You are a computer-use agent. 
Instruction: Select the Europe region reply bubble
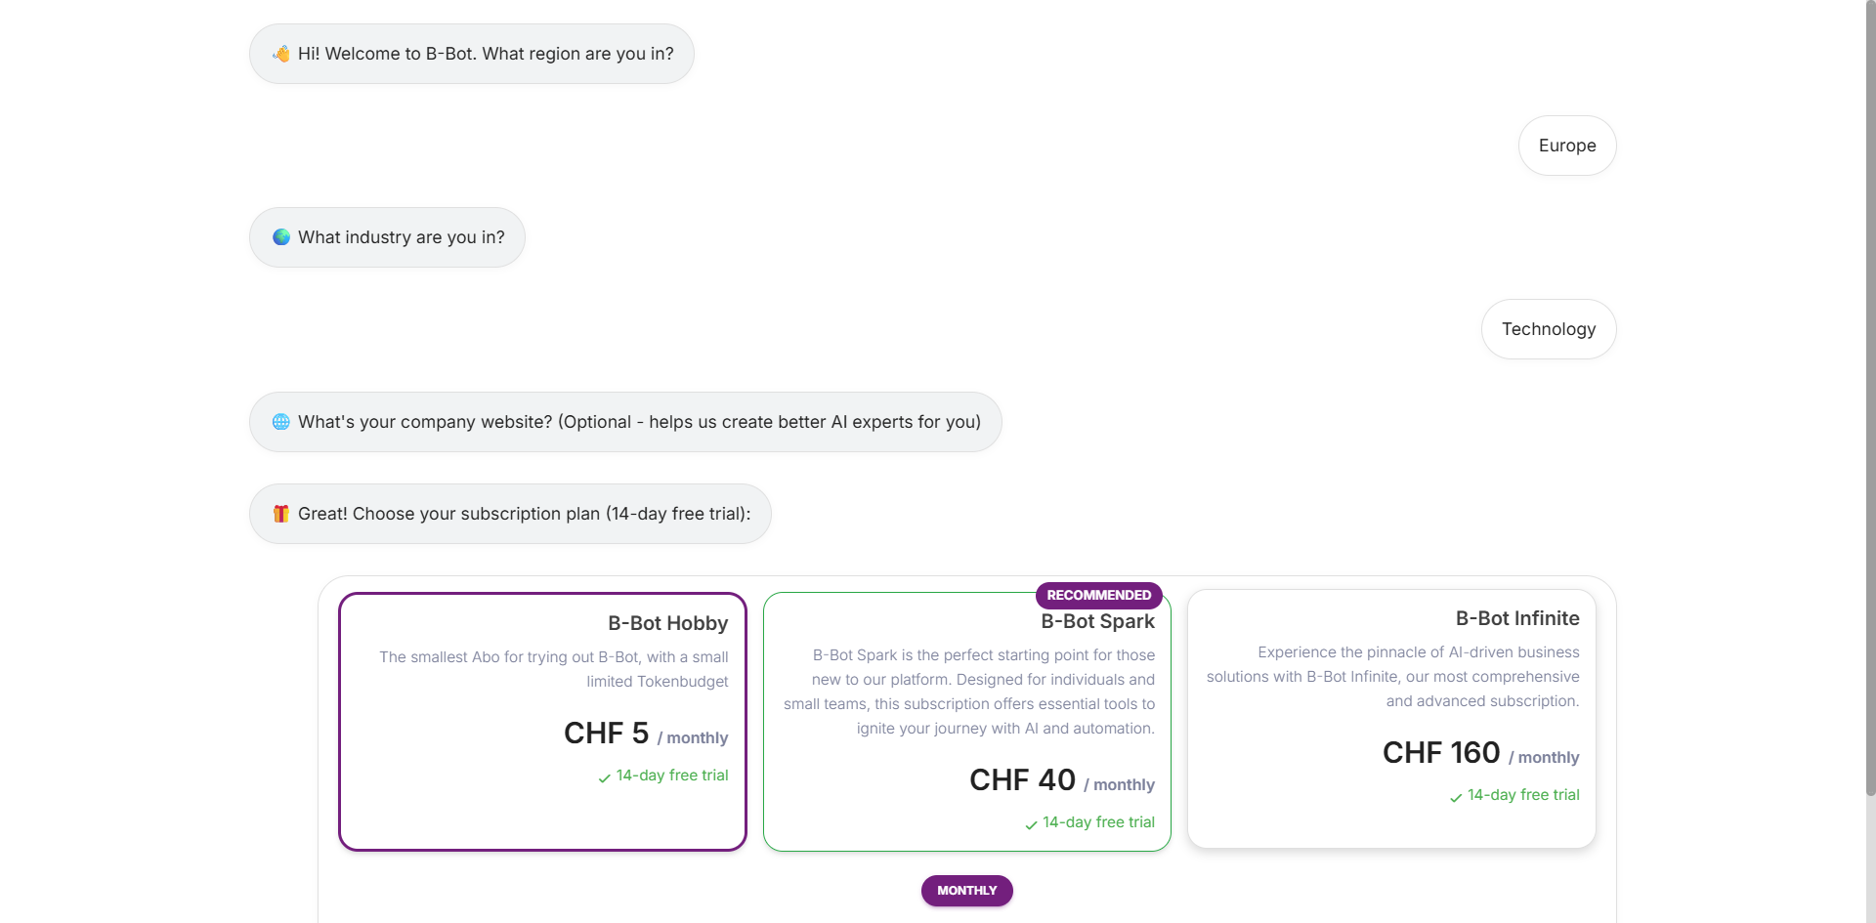[1567, 145]
